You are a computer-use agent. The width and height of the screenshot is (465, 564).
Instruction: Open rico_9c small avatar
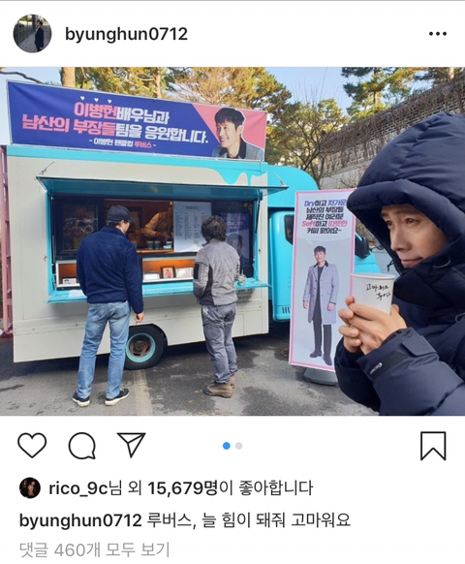click(30, 487)
